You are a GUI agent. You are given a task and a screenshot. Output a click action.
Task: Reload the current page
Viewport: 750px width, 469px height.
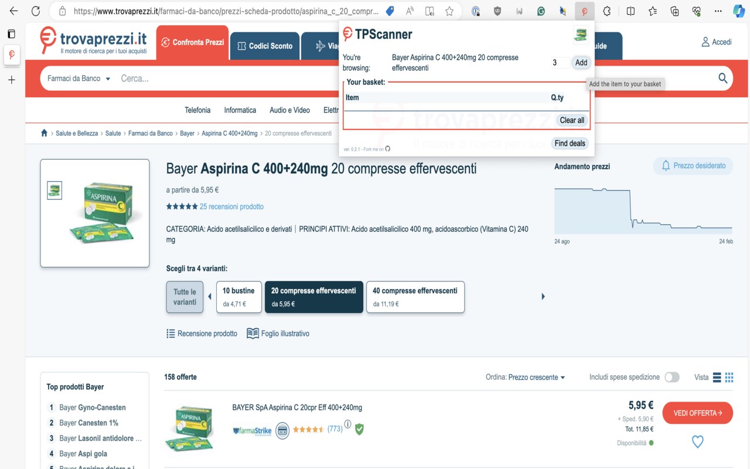click(36, 11)
